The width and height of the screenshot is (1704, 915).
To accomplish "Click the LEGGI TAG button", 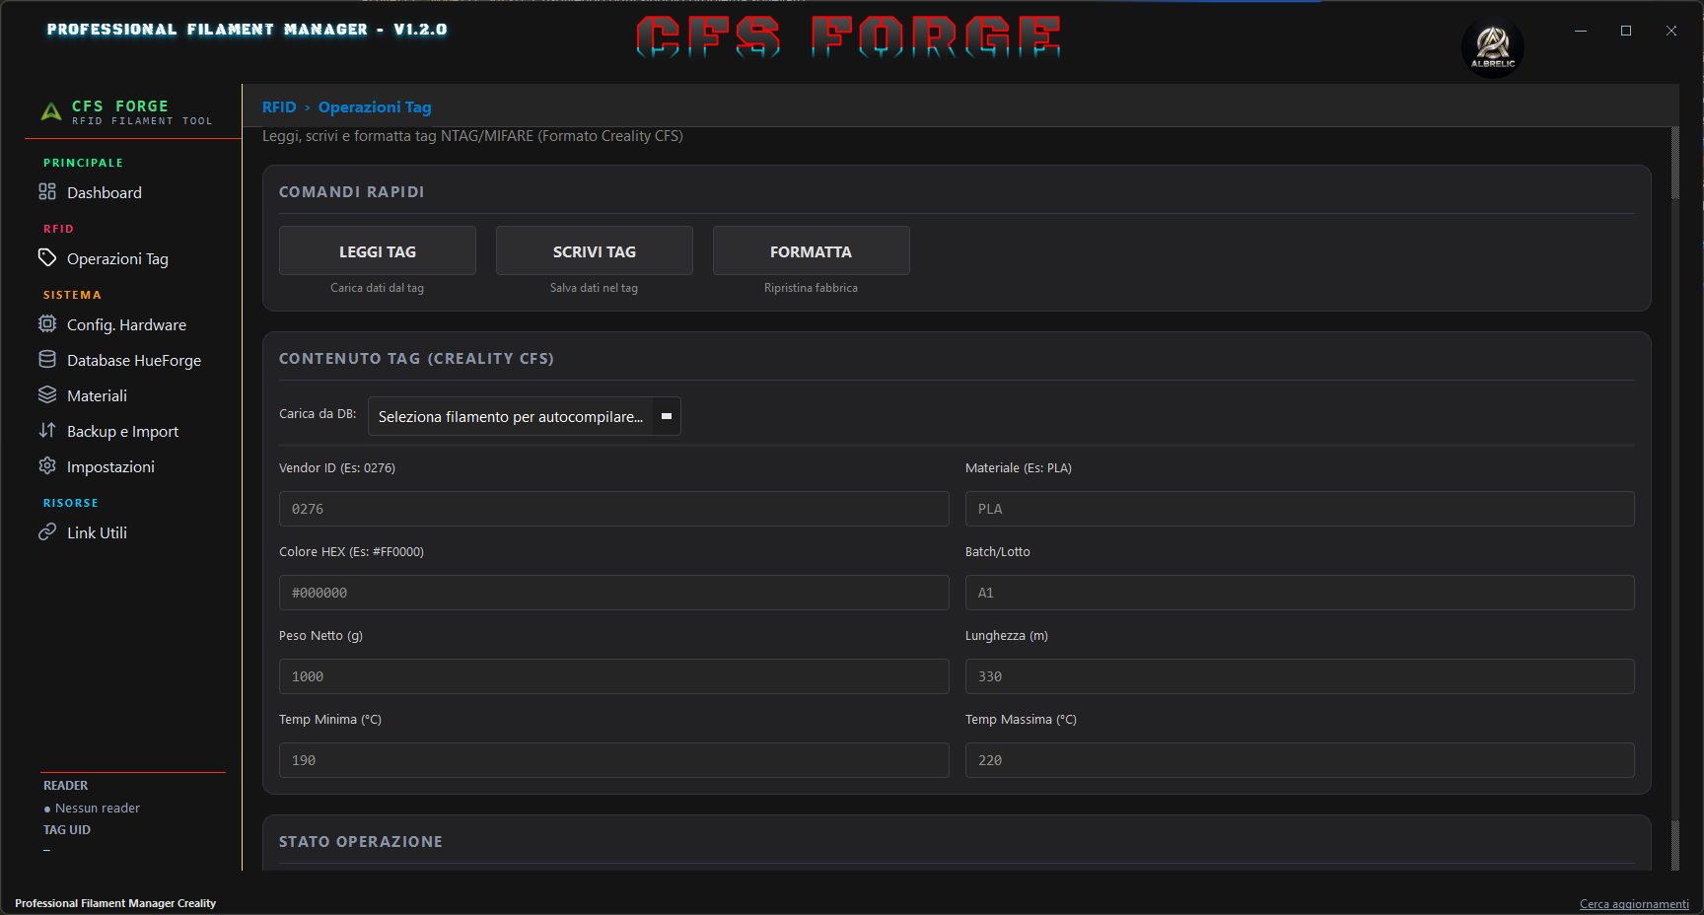I will [x=378, y=250].
